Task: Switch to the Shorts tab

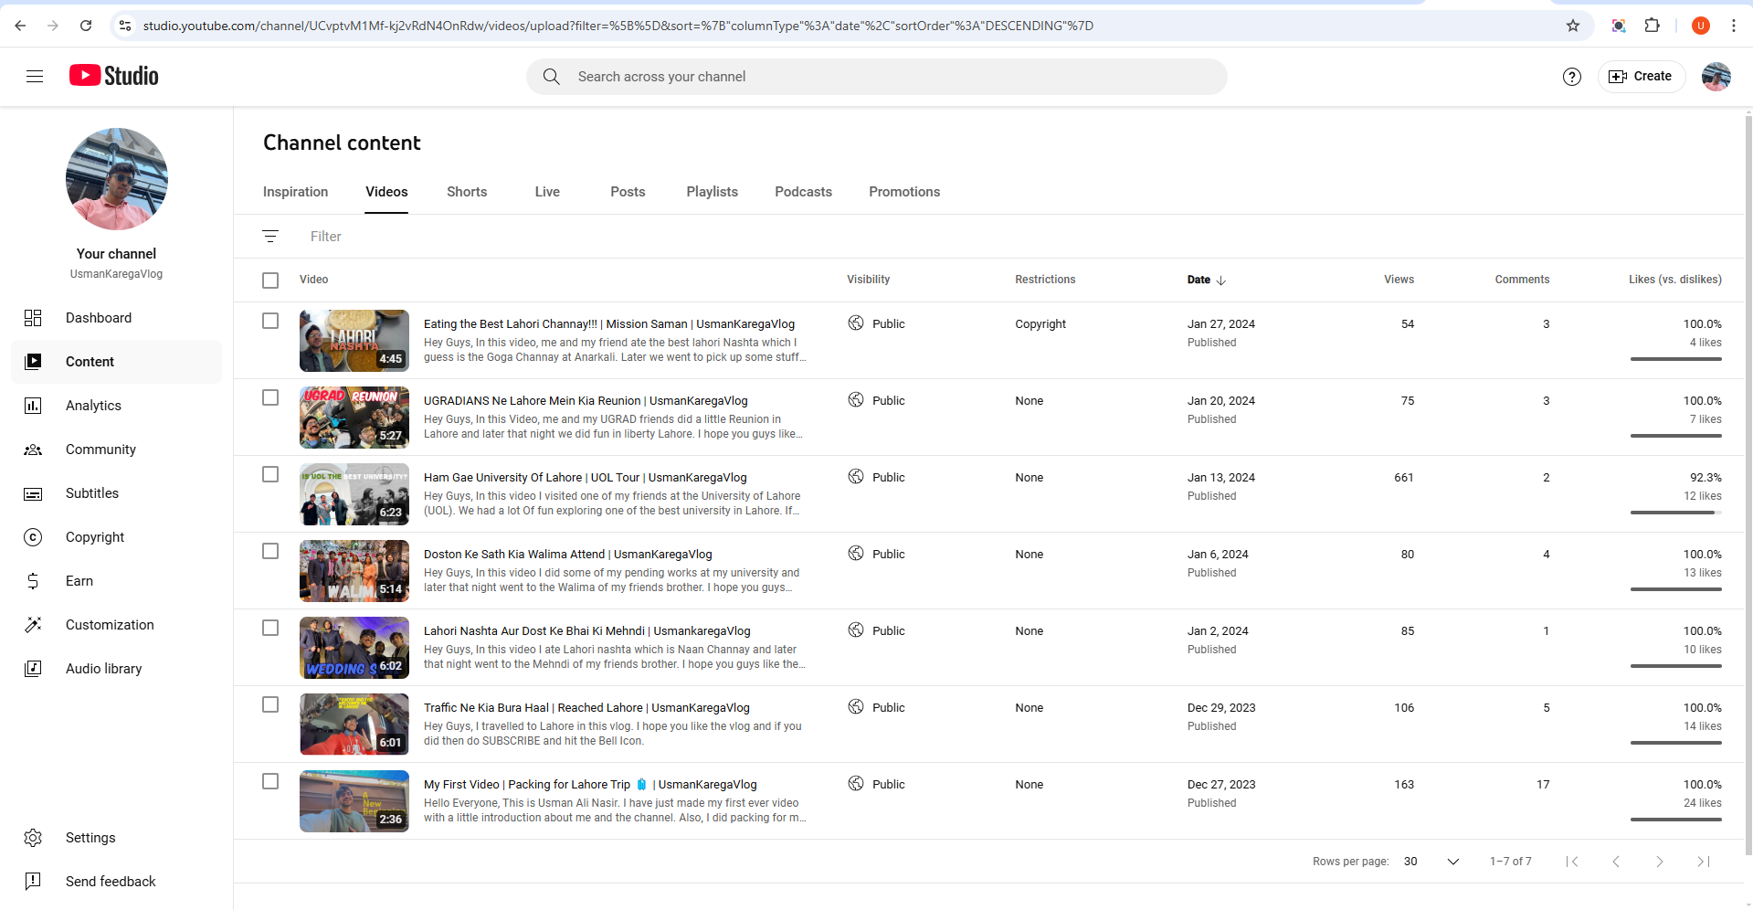Action: click(x=466, y=192)
